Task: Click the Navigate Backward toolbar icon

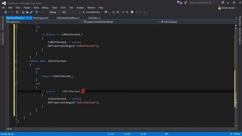Action: (6, 12)
